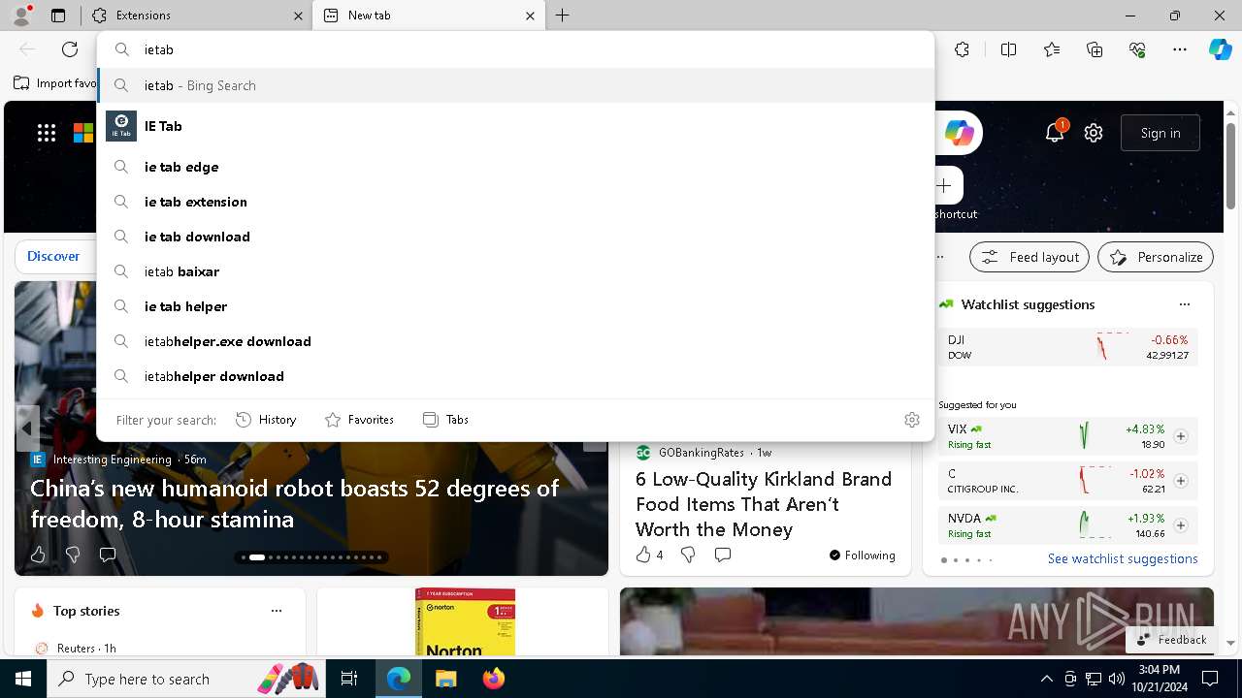Image resolution: width=1242 pixels, height=698 pixels.
Task: Open the Copilot button on page
Action: [x=960, y=133]
